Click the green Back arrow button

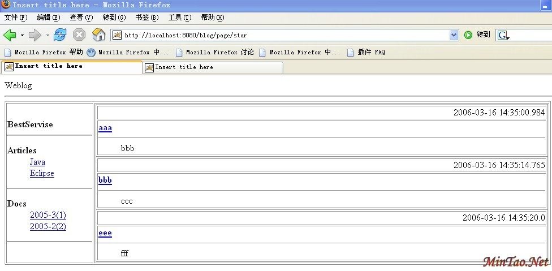[x=10, y=35]
